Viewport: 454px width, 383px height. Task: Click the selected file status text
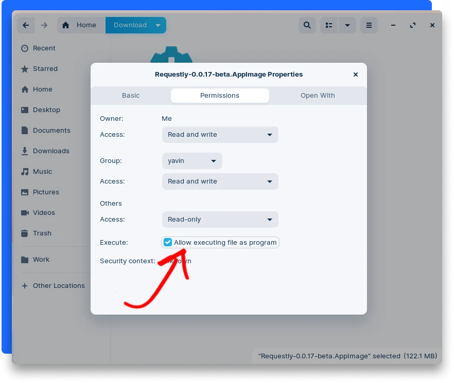click(x=347, y=356)
